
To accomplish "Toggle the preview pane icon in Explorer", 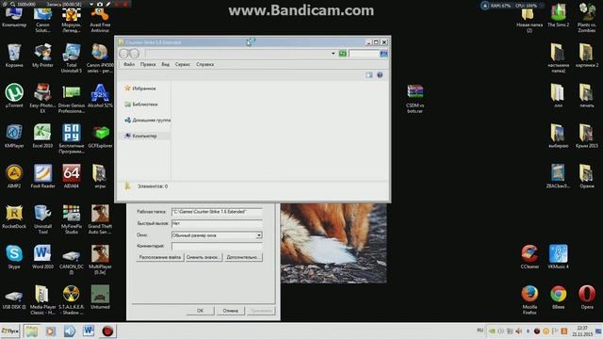I will coord(368,75).
